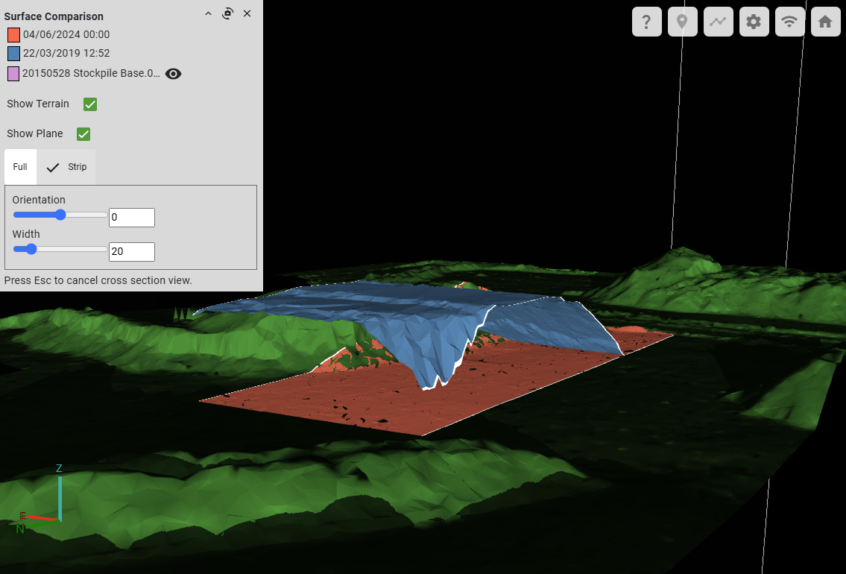This screenshot has height=574, width=846.
Task: Select the Strip tab
Action: [x=66, y=167]
